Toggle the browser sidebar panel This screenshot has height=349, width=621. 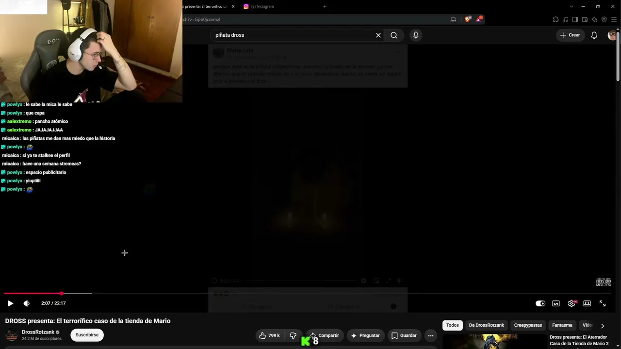[x=575, y=19]
